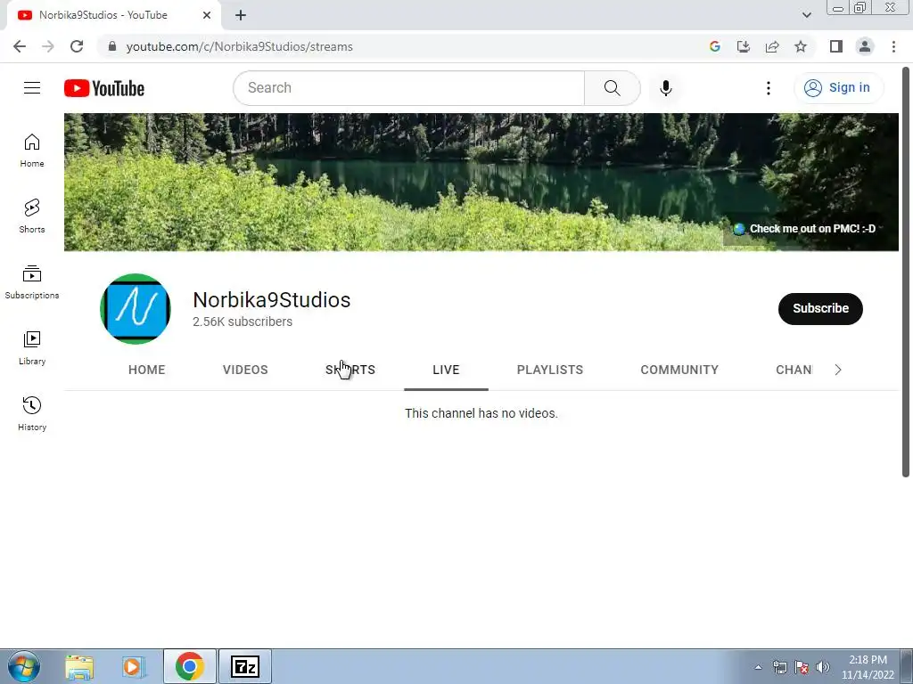
Task: Switch to the SHORTS channel tab
Action: 350,370
